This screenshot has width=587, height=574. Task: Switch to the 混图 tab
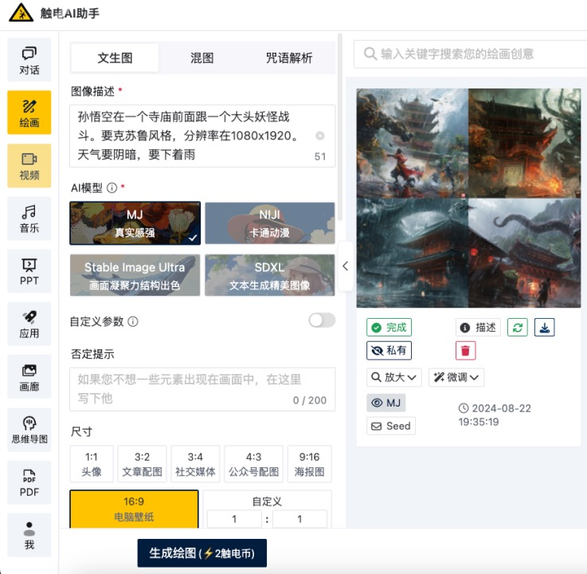point(202,58)
